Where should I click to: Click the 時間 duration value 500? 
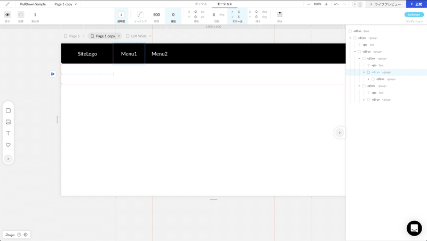pyautogui.click(x=156, y=15)
